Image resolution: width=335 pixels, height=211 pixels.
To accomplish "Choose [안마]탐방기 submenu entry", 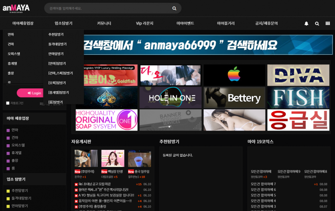I will click(57, 64).
